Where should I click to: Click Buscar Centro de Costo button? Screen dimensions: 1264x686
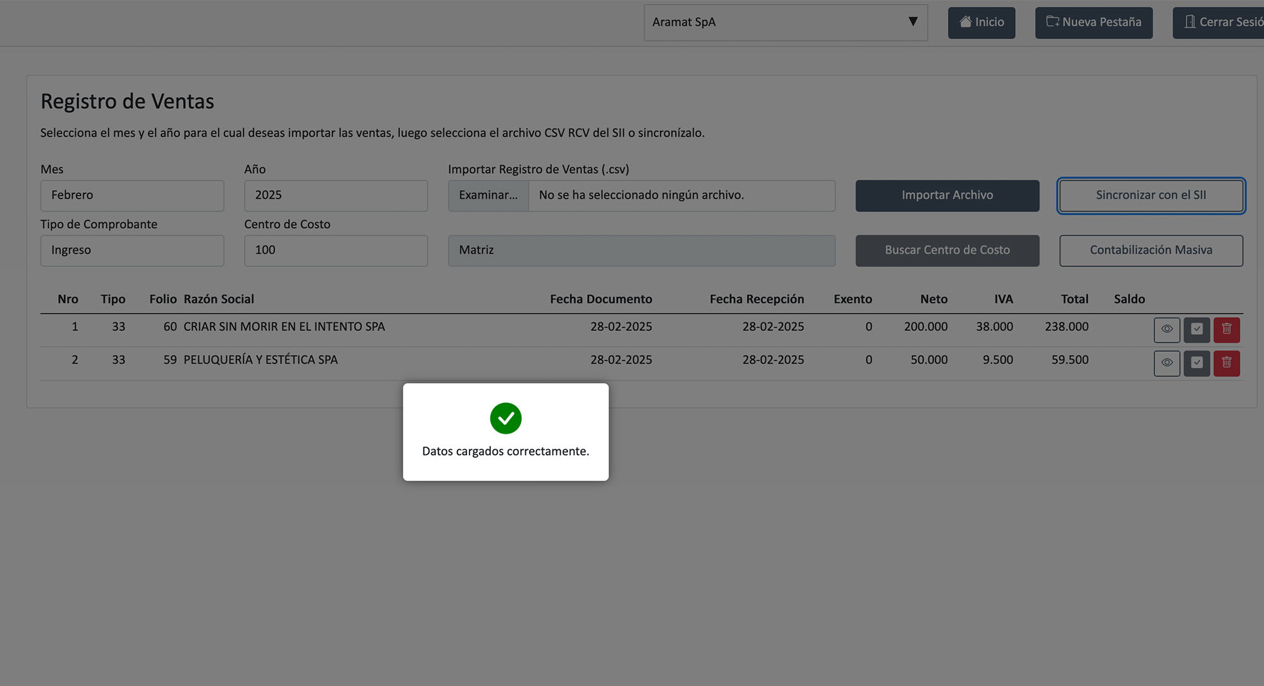point(947,250)
